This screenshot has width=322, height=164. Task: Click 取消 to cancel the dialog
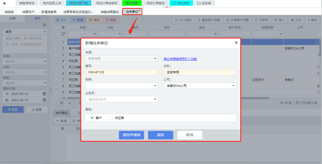[x=190, y=135]
